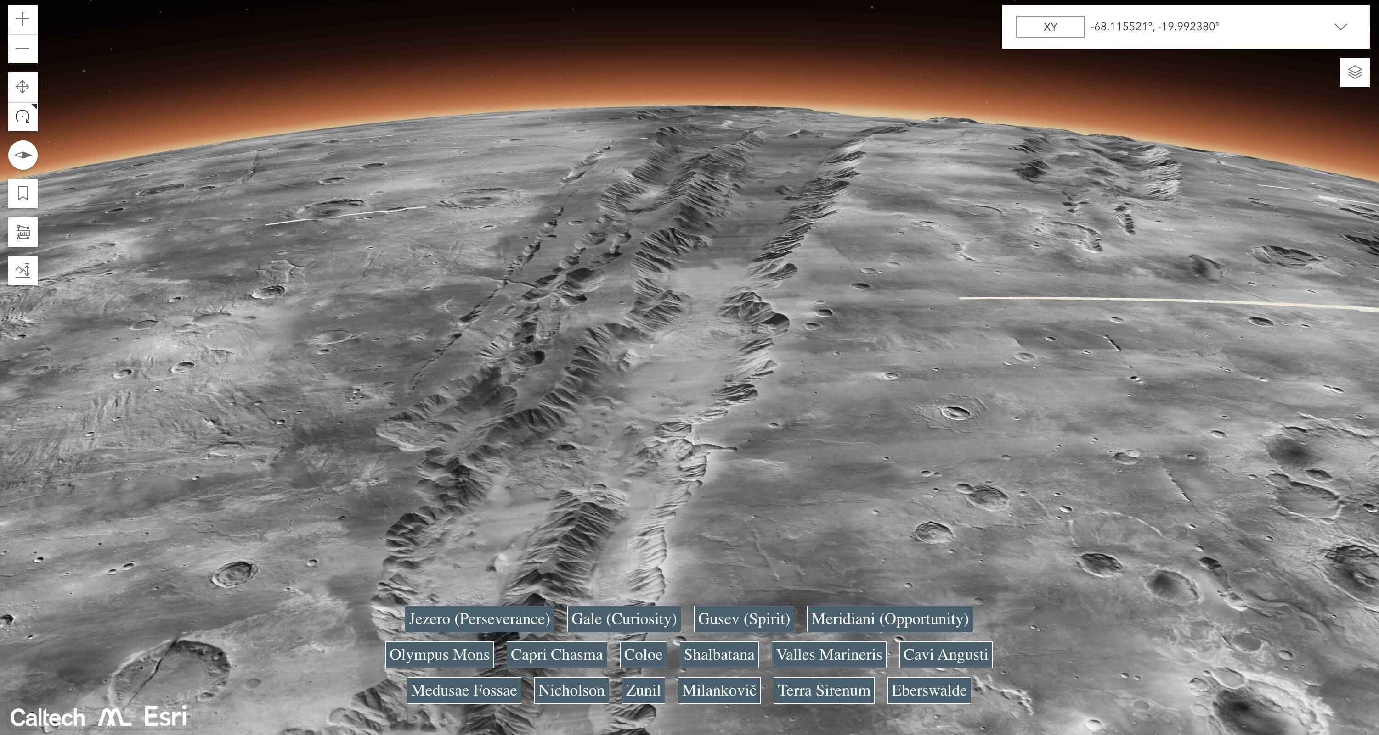Open the layers list panel

click(1354, 72)
